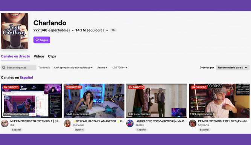Go to caozssj channel name link

click(x=140, y=125)
